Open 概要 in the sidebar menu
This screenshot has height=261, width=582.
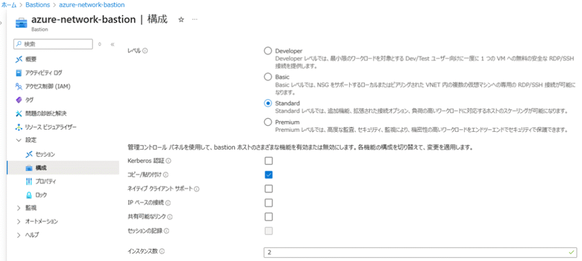[31, 59]
